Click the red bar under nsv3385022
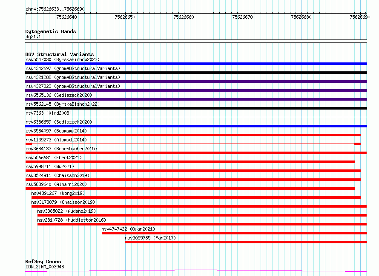This screenshot has width=379, height=276. pos(202,215)
